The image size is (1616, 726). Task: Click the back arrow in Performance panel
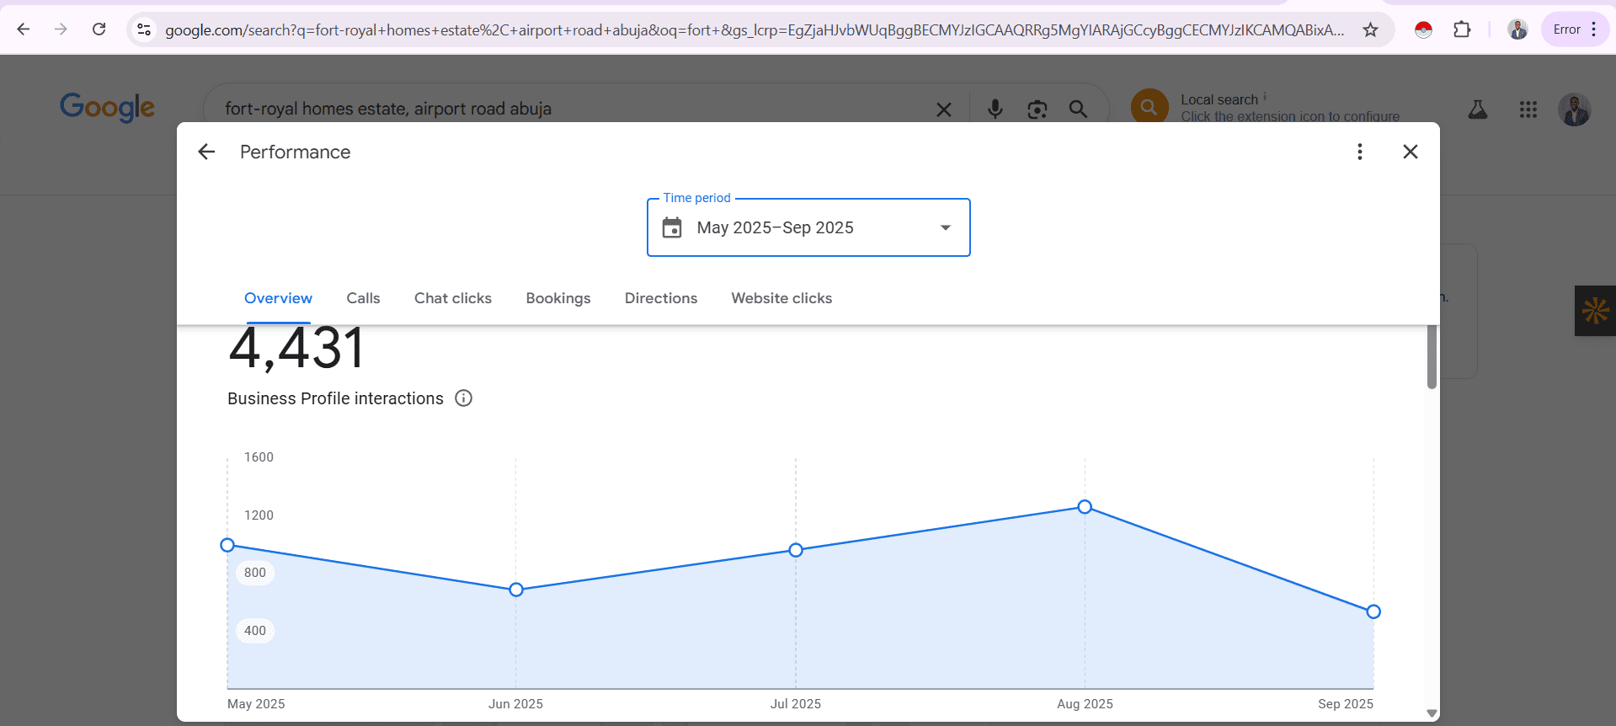tap(206, 152)
